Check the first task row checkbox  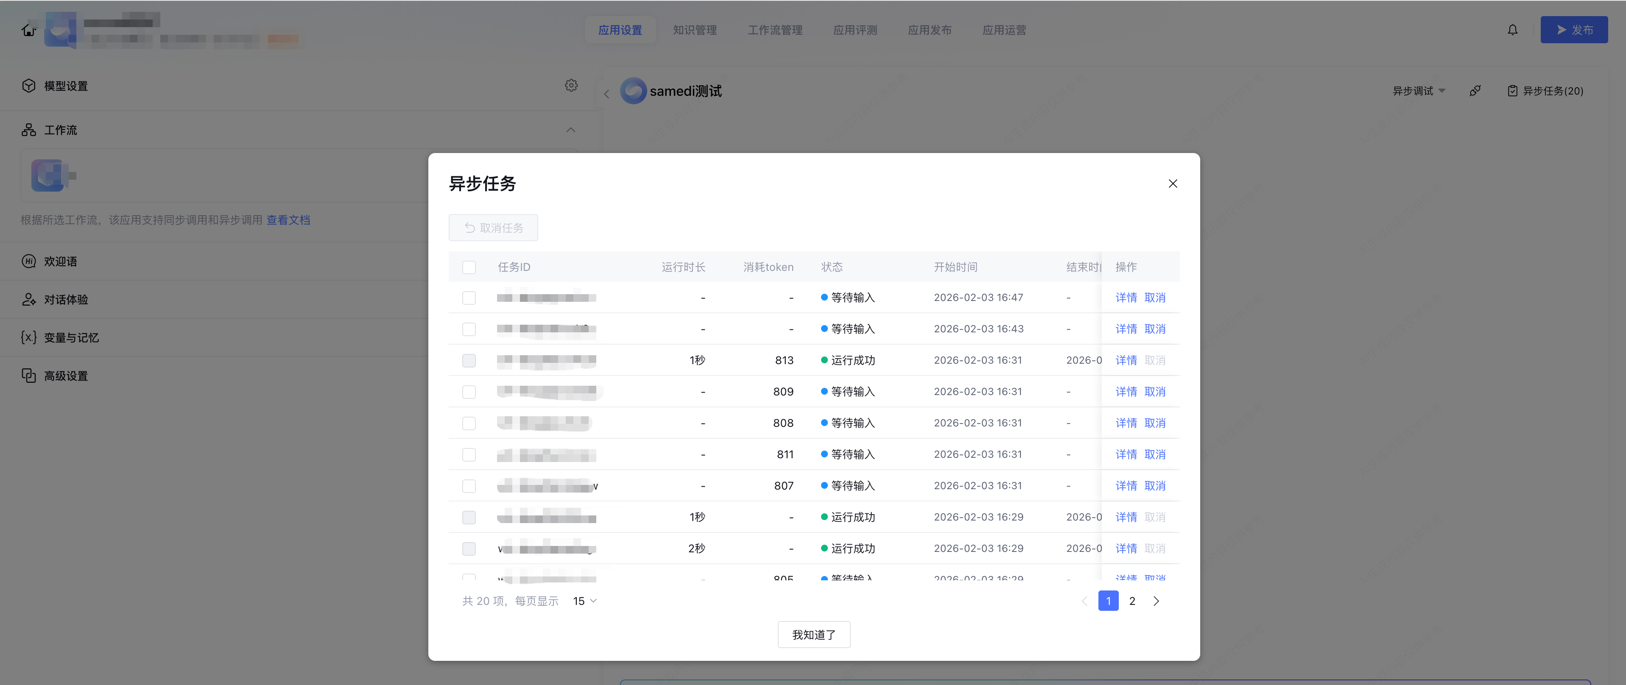tap(469, 298)
